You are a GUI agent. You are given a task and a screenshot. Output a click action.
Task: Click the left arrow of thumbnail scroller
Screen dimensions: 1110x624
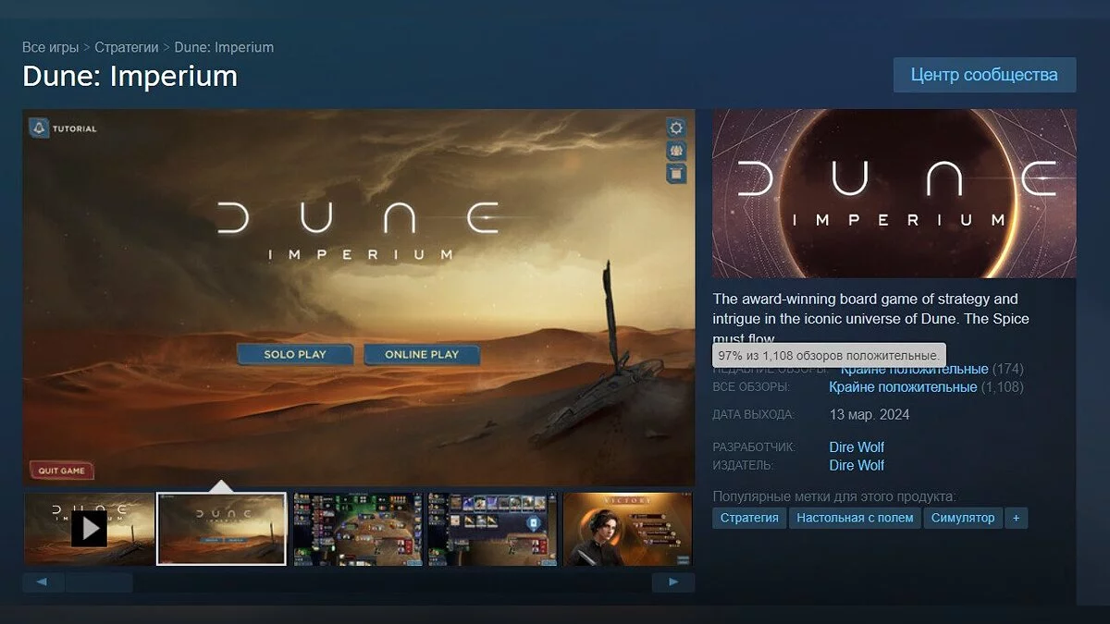[x=43, y=582]
